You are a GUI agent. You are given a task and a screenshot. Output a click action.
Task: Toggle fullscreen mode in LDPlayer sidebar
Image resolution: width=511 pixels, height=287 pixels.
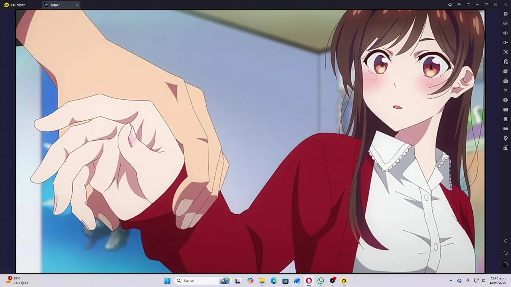[506, 52]
